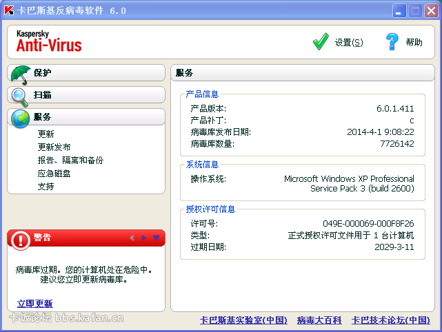Click database release date 2014-4-1 9:08:22

pyautogui.click(x=380, y=132)
